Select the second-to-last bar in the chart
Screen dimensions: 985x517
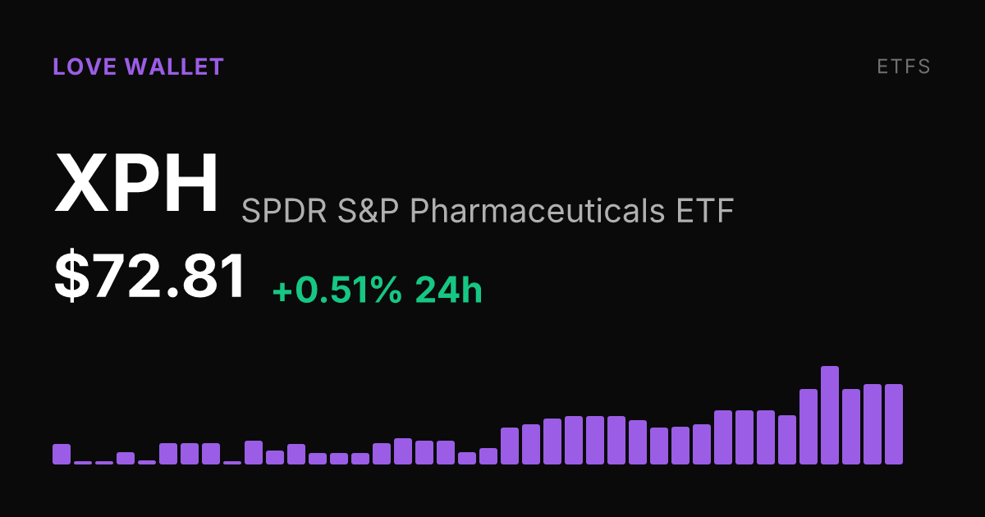click(873, 424)
